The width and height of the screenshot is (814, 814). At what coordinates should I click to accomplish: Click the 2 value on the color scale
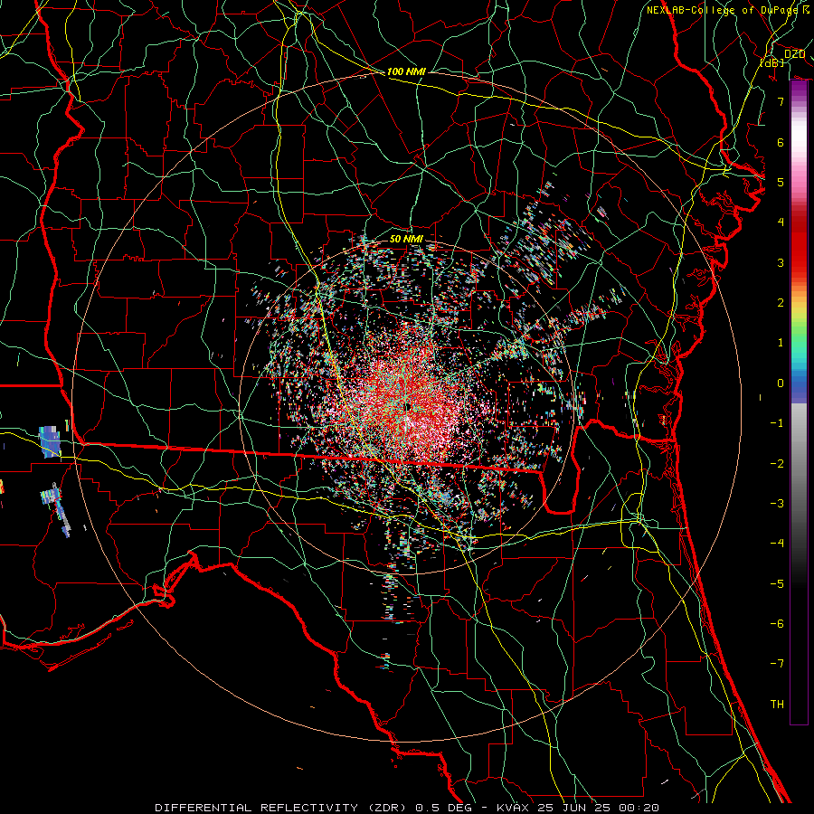(781, 303)
